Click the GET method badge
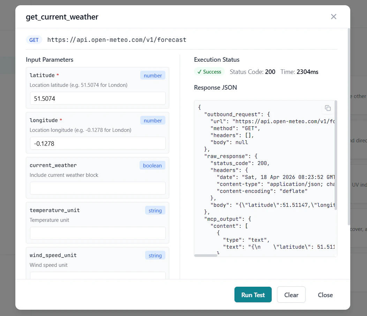Screen dimensions: 367x316 [x=34, y=40]
